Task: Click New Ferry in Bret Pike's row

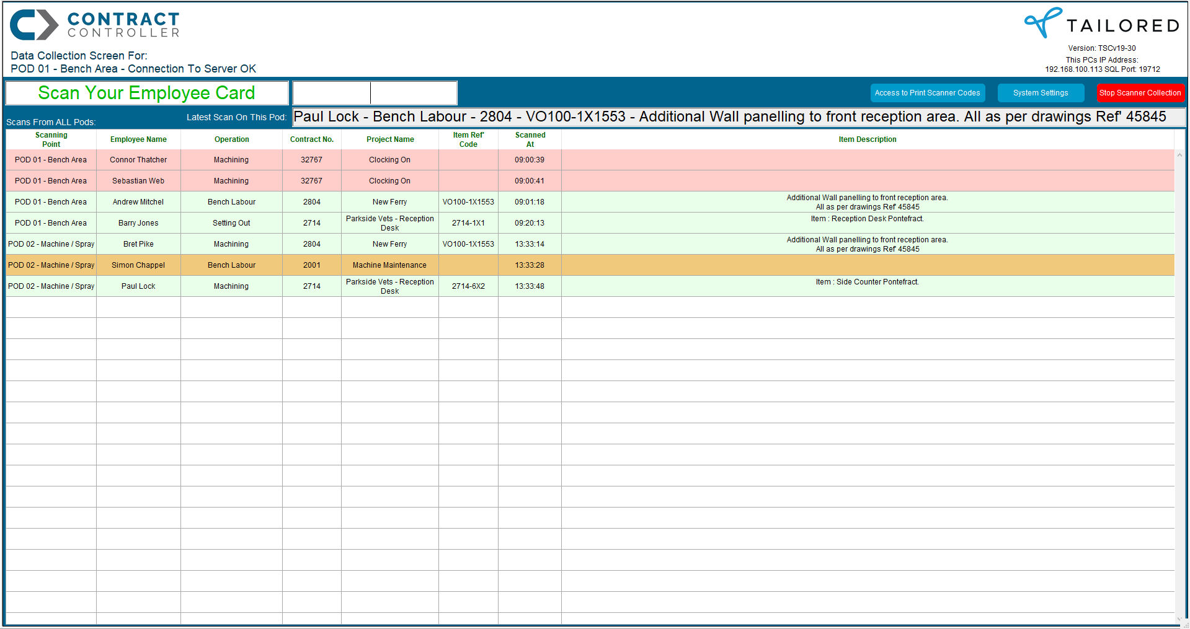Action: tap(390, 244)
